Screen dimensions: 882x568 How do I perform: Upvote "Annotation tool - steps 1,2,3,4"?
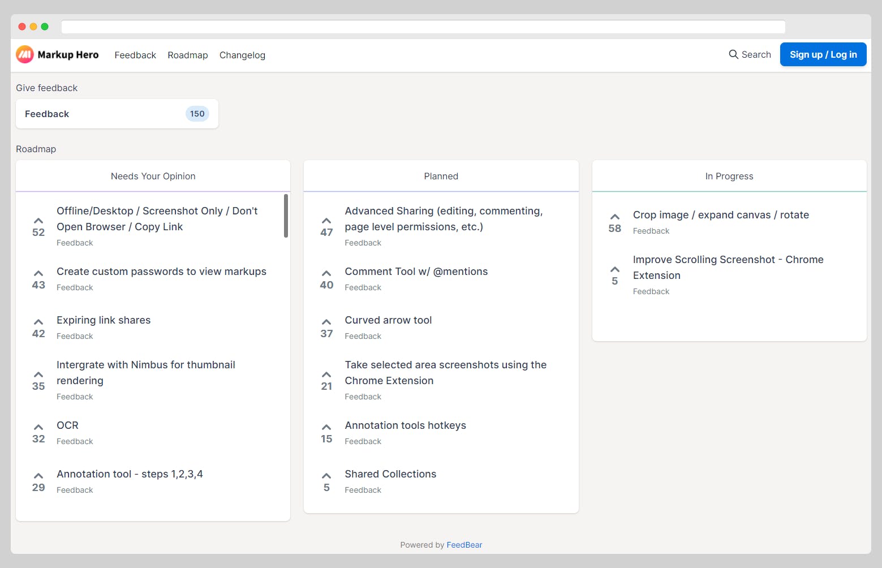pyautogui.click(x=38, y=476)
